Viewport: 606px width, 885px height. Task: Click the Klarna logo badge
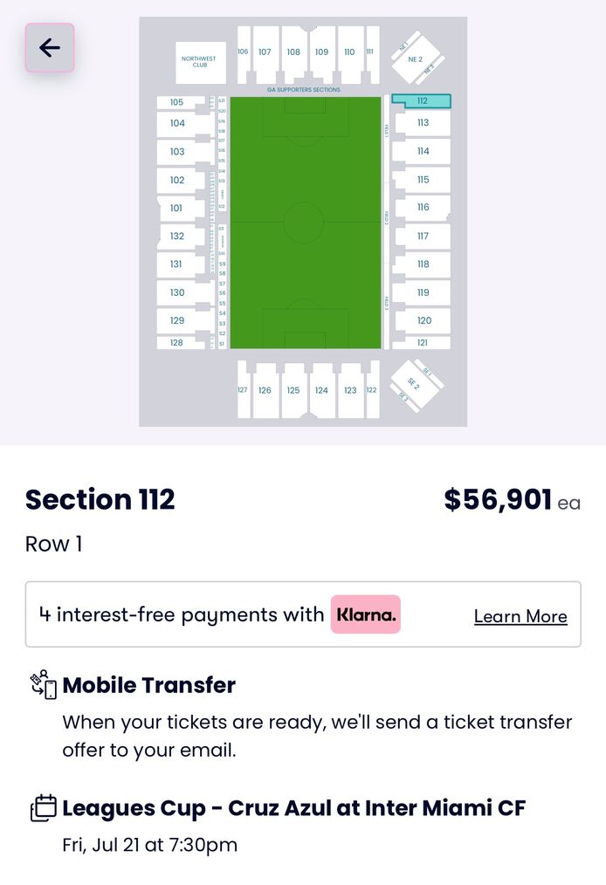[x=365, y=614]
